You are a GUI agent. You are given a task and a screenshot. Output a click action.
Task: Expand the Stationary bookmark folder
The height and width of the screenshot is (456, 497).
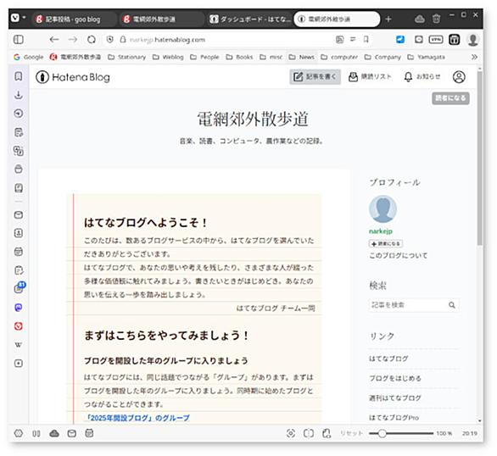126,57
